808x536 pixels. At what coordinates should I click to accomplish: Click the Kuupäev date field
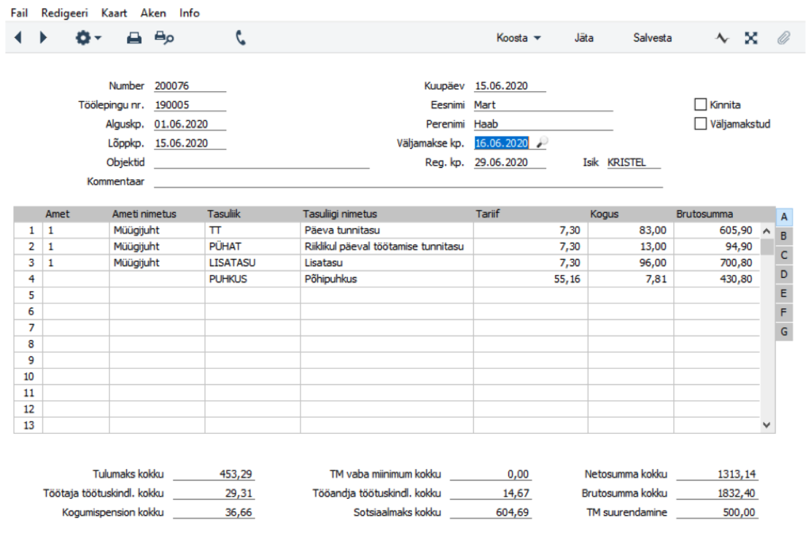click(x=510, y=86)
